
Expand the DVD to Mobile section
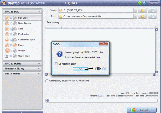pos(22,63)
